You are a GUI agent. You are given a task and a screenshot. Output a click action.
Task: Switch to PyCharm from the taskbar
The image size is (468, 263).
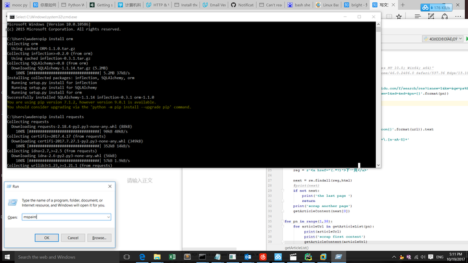(x=308, y=257)
